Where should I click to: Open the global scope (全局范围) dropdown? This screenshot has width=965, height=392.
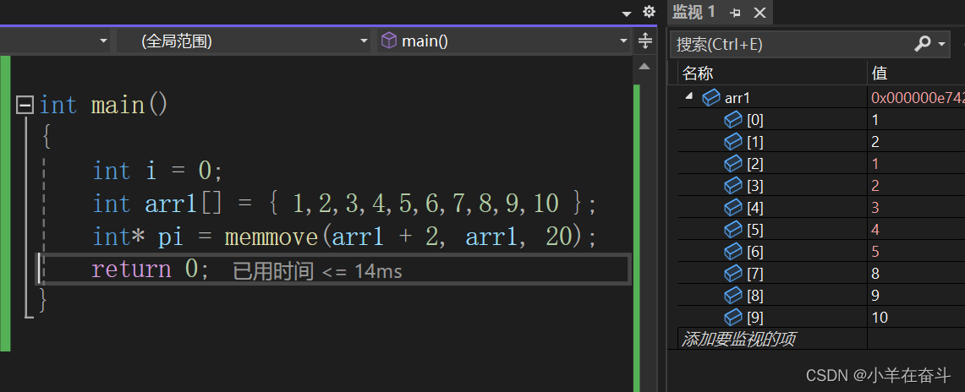pyautogui.click(x=245, y=41)
